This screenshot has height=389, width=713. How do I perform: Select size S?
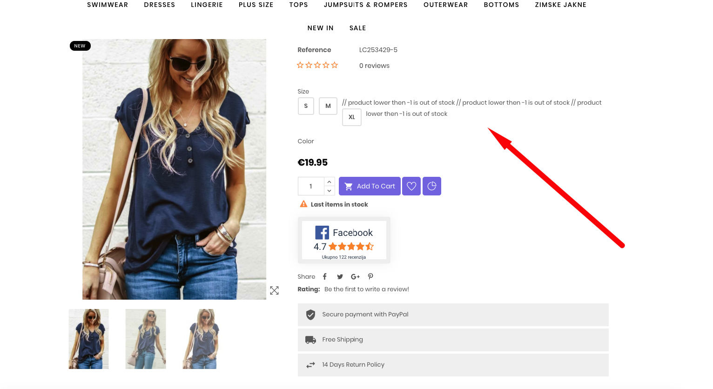click(306, 106)
